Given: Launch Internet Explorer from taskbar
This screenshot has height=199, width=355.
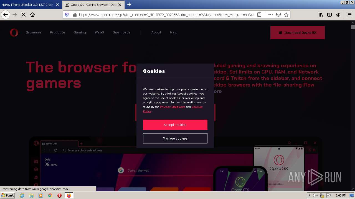Looking at the screenshot, I should click(22, 195).
